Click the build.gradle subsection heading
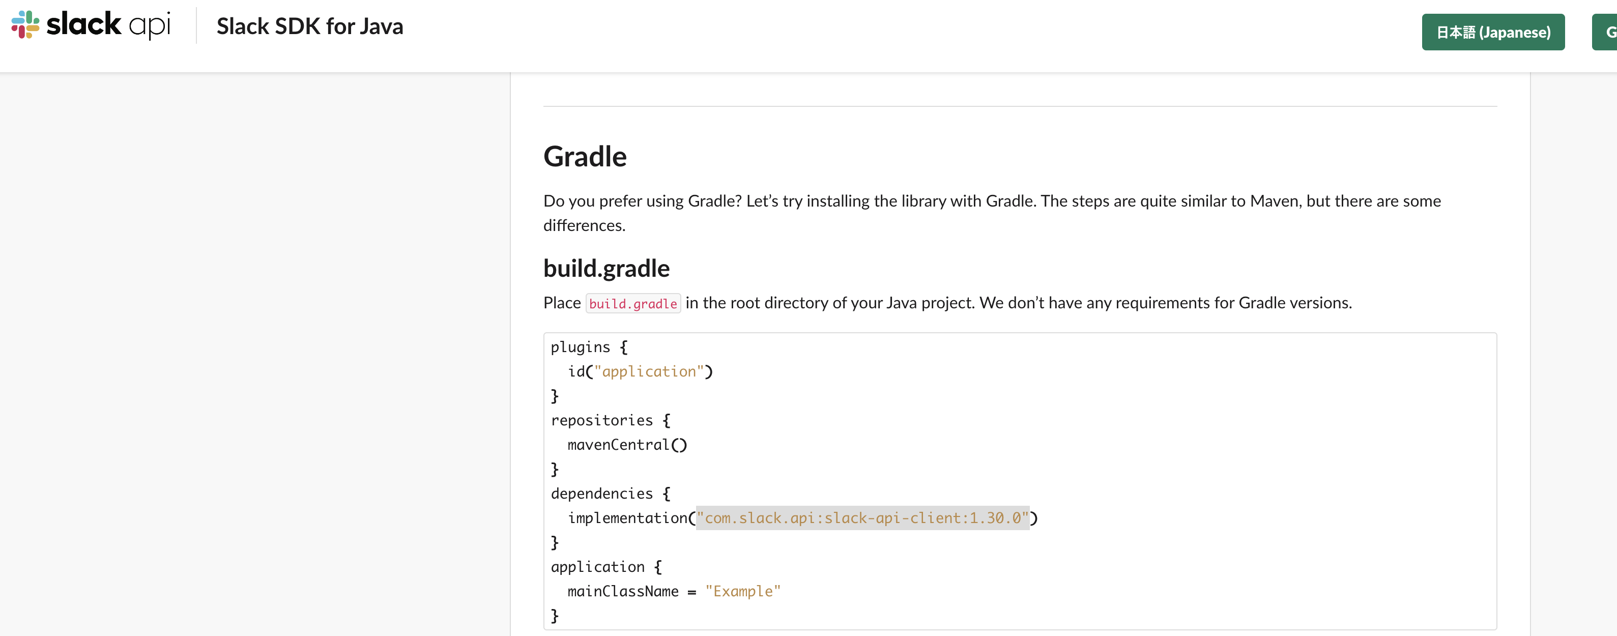Viewport: 1617px width, 636px height. [x=606, y=268]
